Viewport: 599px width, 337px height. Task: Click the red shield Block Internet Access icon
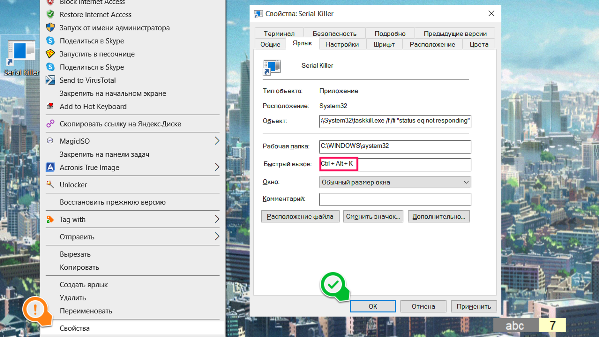coord(50,2)
